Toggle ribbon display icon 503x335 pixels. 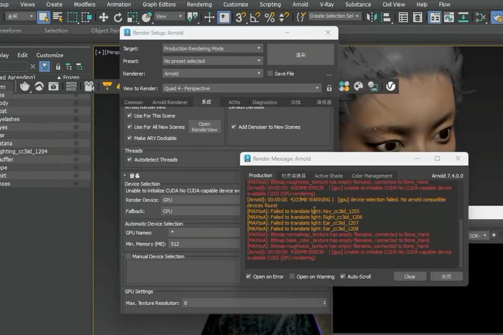[435, 17]
